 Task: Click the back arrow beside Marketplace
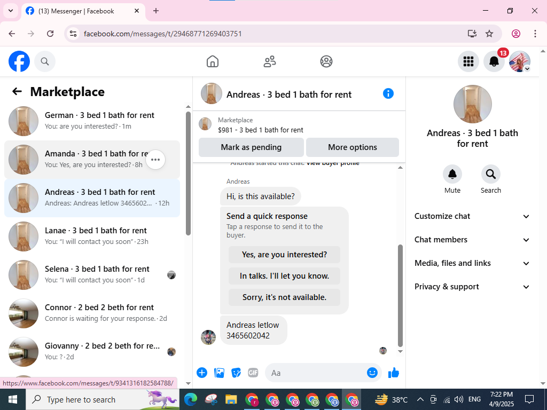(17, 91)
